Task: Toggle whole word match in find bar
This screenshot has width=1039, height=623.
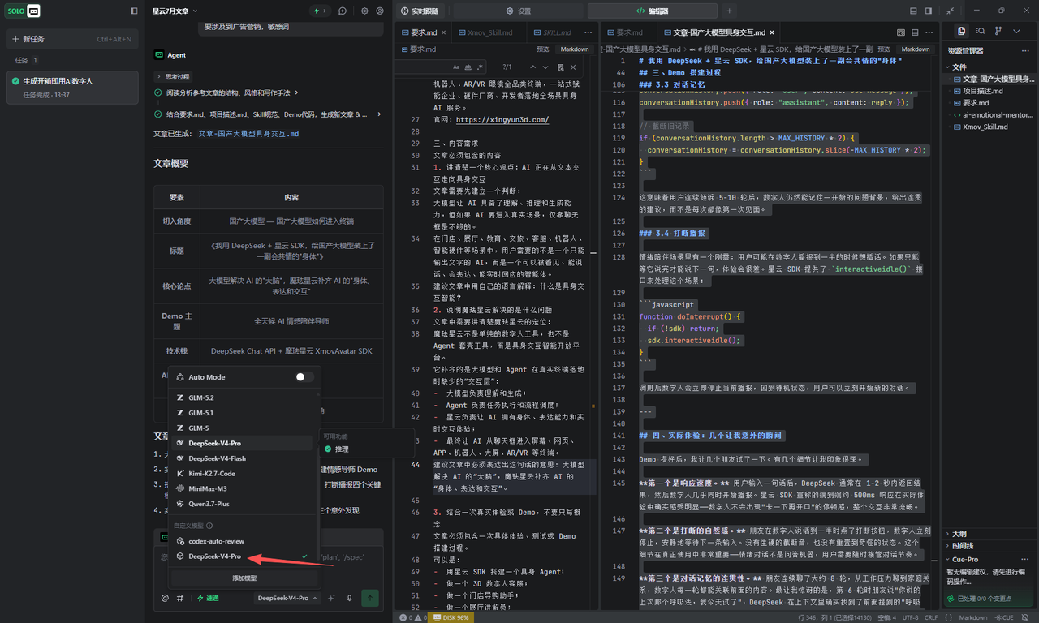Action: click(x=469, y=67)
